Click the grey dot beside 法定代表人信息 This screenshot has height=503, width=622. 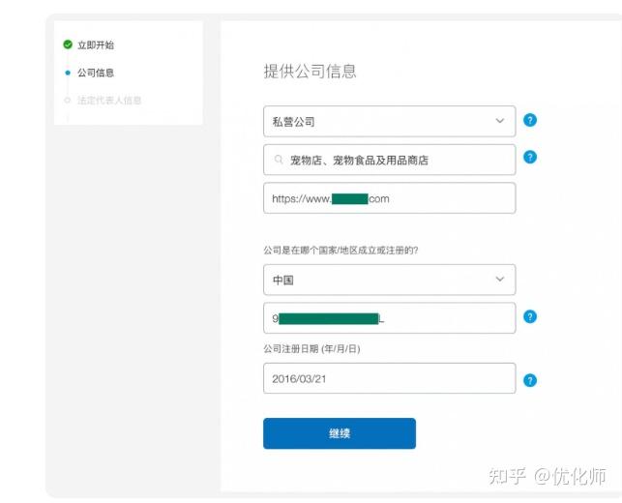click(x=67, y=100)
